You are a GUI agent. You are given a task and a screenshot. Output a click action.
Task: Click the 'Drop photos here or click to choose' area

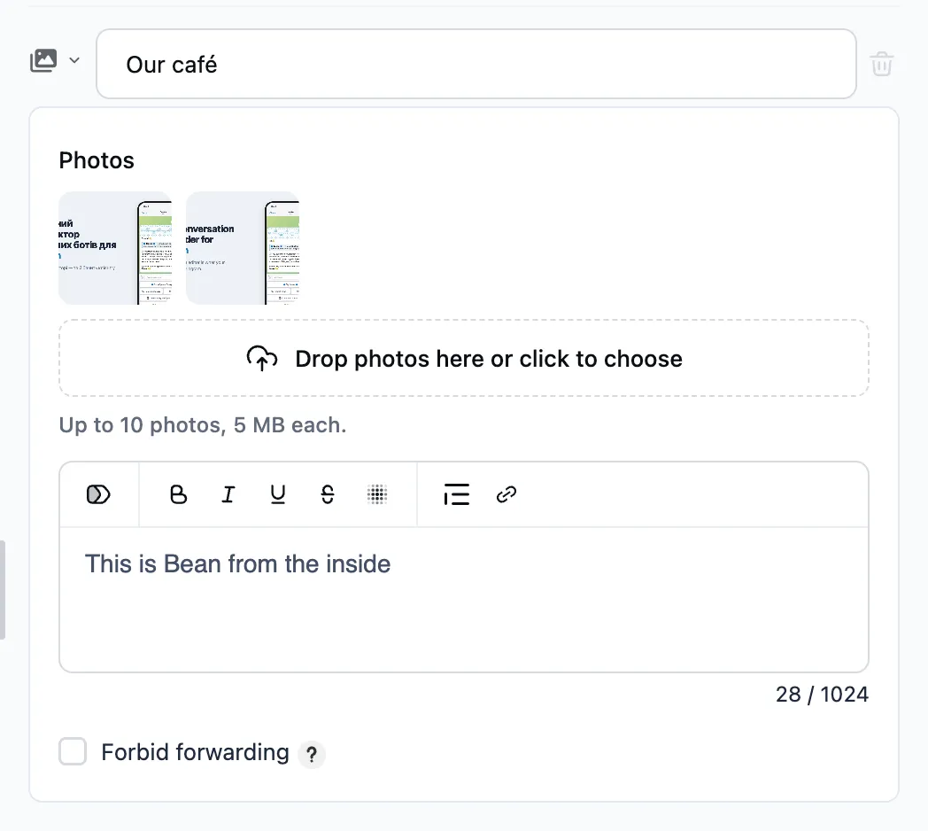pos(464,358)
